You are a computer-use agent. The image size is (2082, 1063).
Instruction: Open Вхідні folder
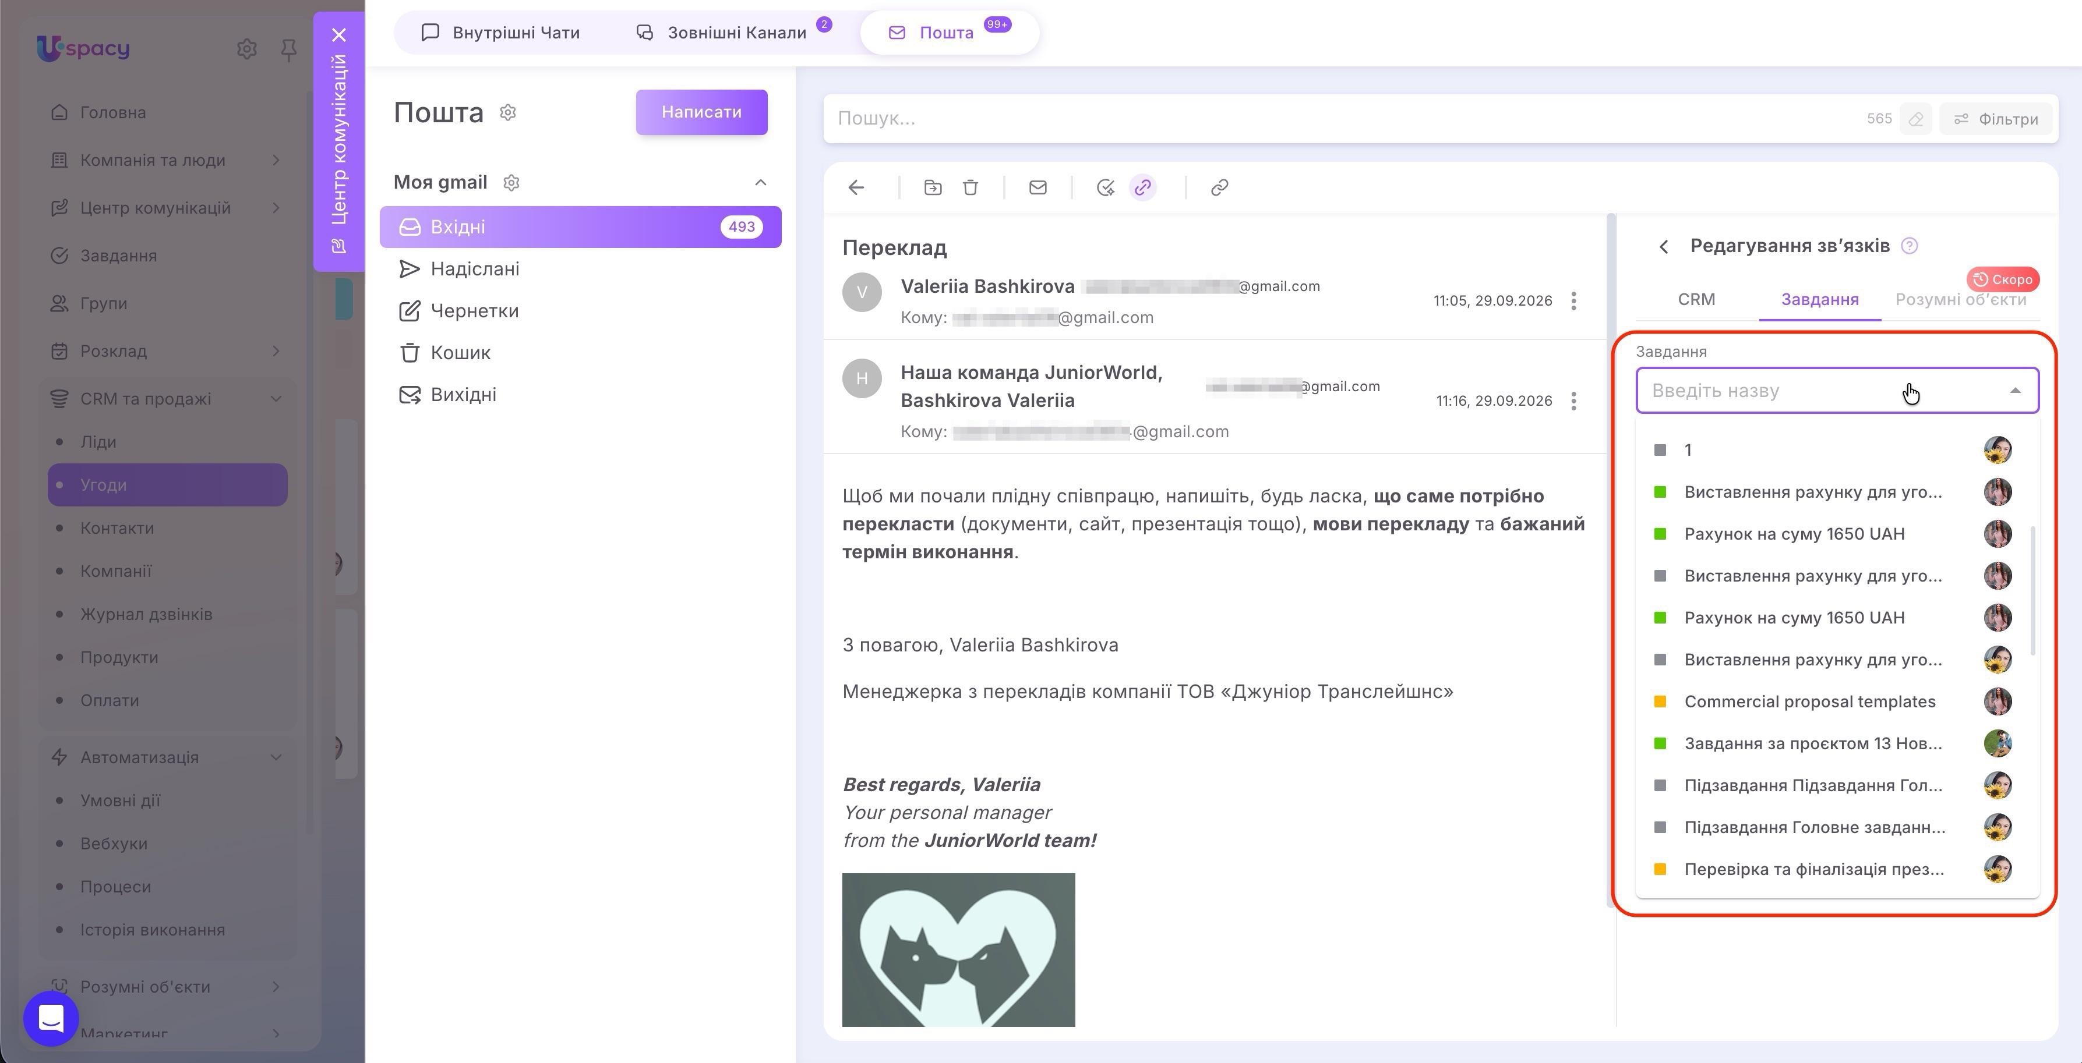click(x=580, y=227)
